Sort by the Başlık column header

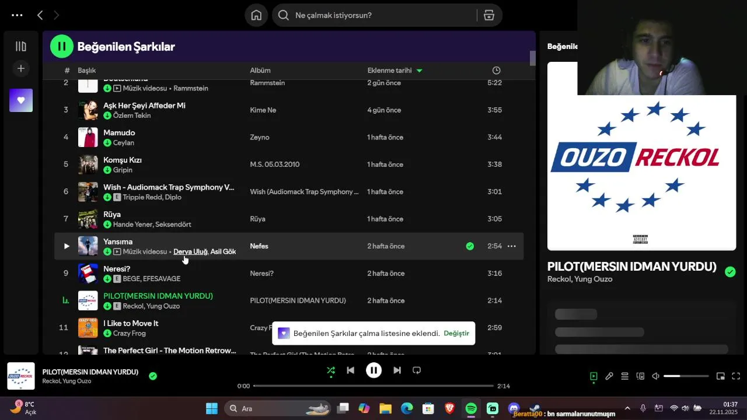[87, 71]
